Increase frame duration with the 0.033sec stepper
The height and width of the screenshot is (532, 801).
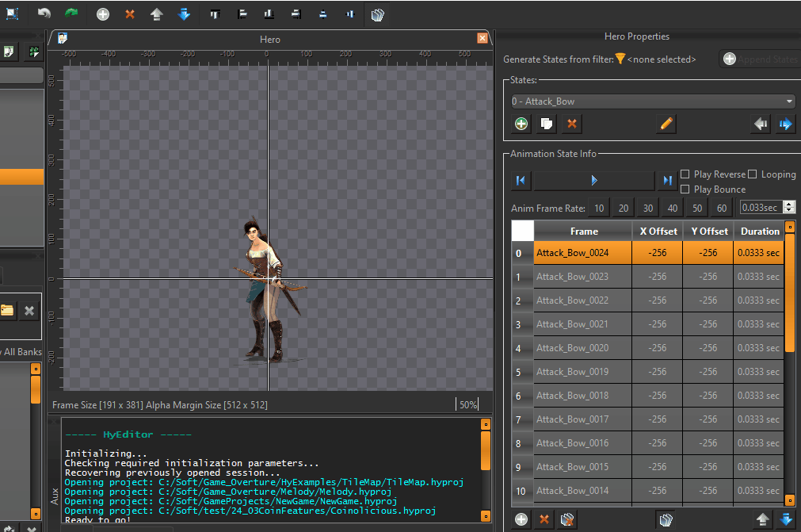coord(788,203)
